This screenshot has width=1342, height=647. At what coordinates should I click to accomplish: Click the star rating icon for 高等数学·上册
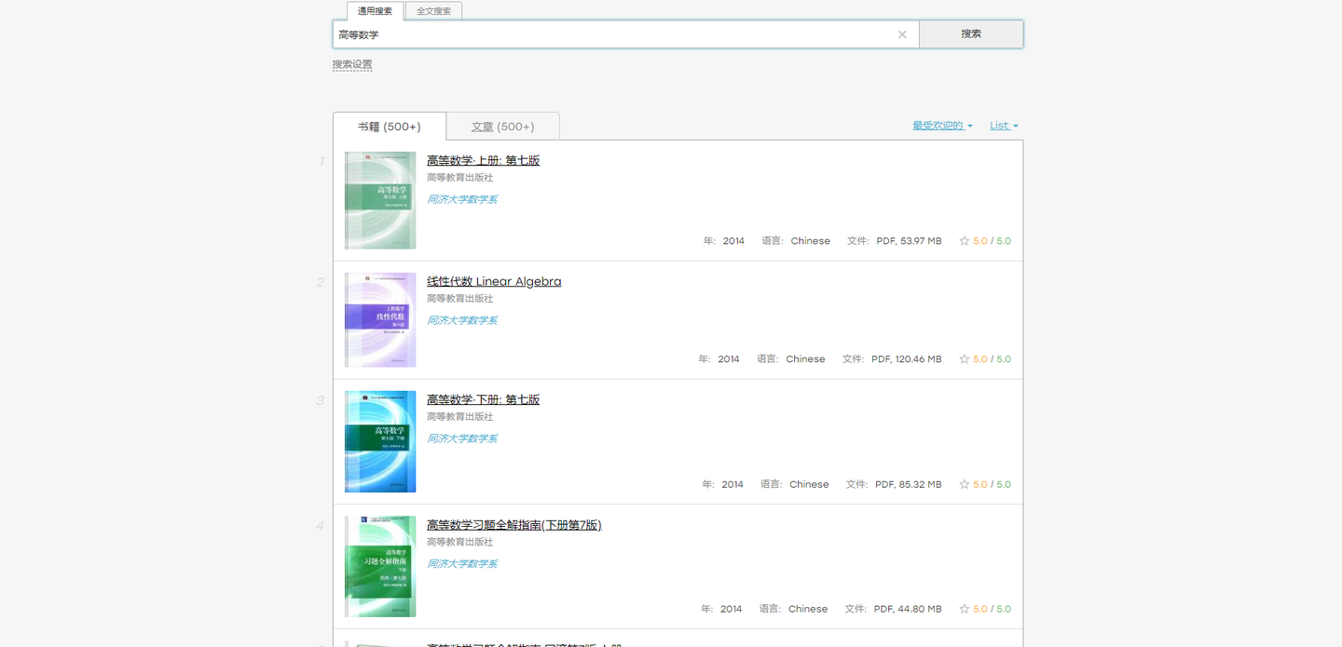[x=965, y=240]
